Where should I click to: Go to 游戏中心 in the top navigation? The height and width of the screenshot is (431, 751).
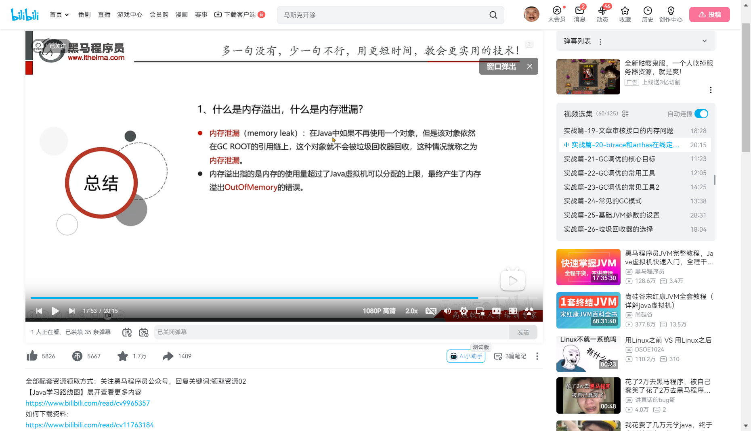(129, 15)
